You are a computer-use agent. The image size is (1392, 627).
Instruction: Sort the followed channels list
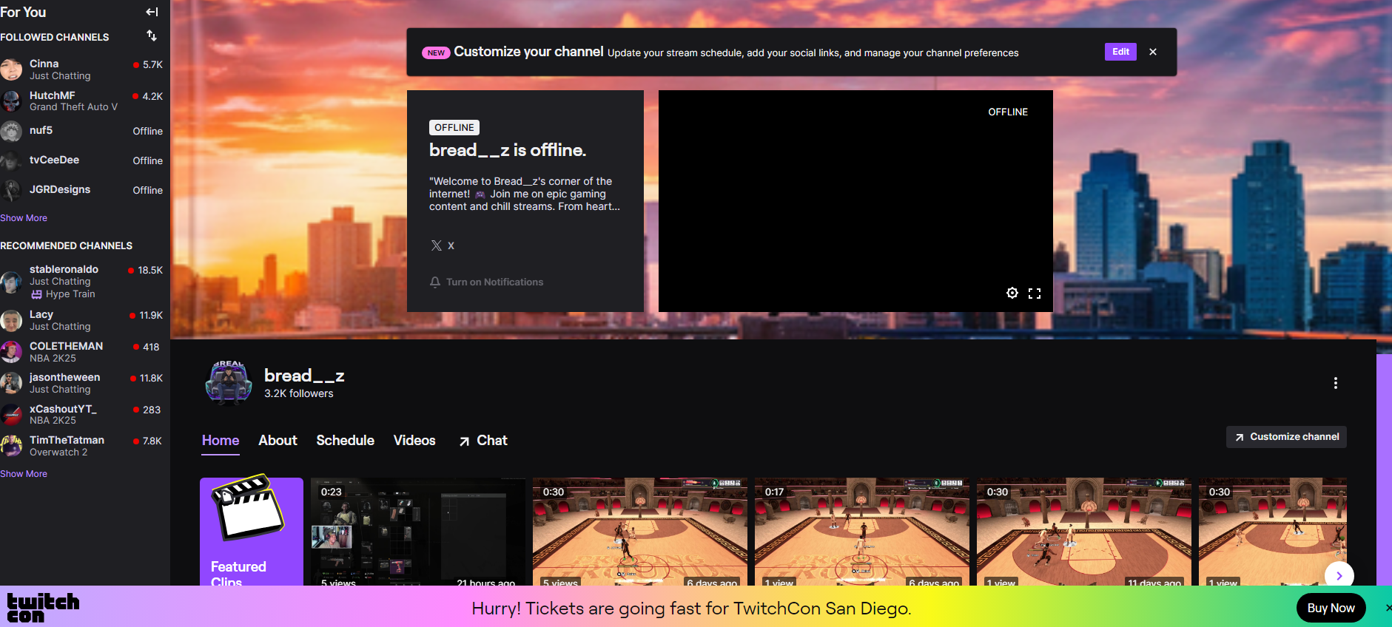click(x=152, y=35)
